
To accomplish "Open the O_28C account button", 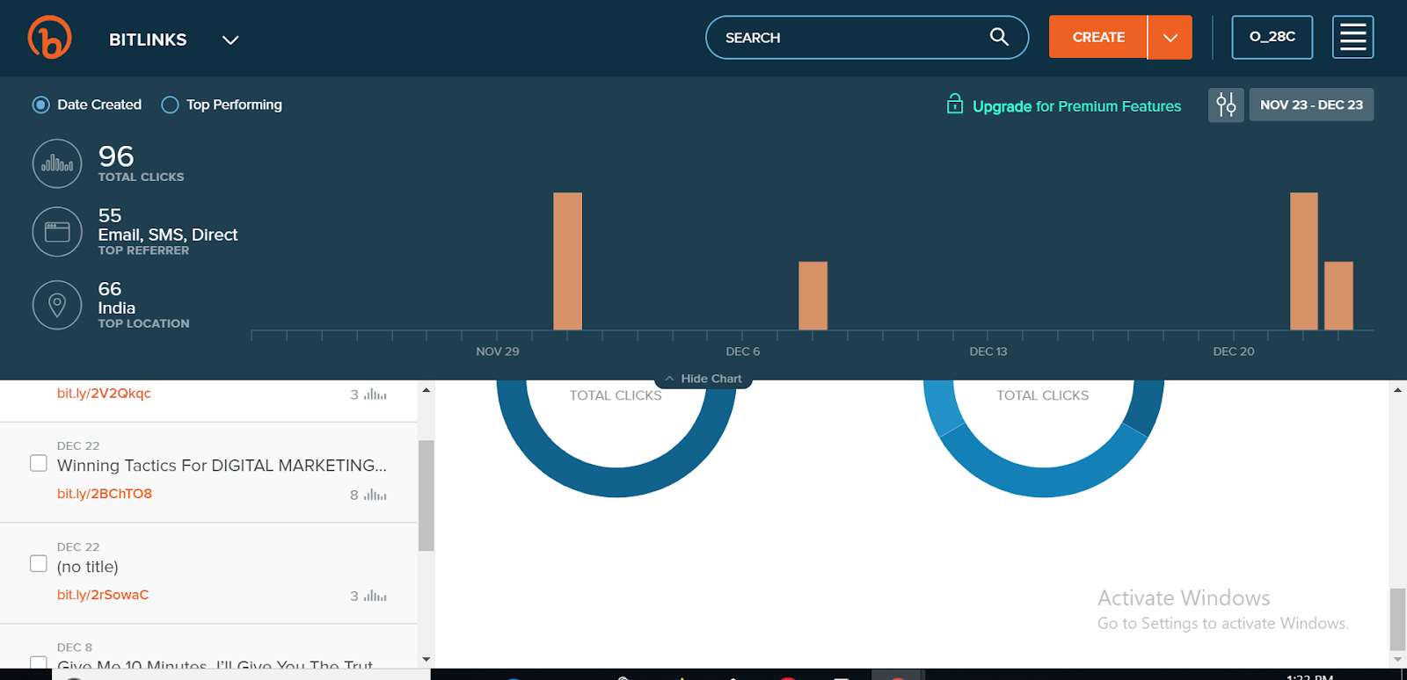I will (x=1272, y=37).
